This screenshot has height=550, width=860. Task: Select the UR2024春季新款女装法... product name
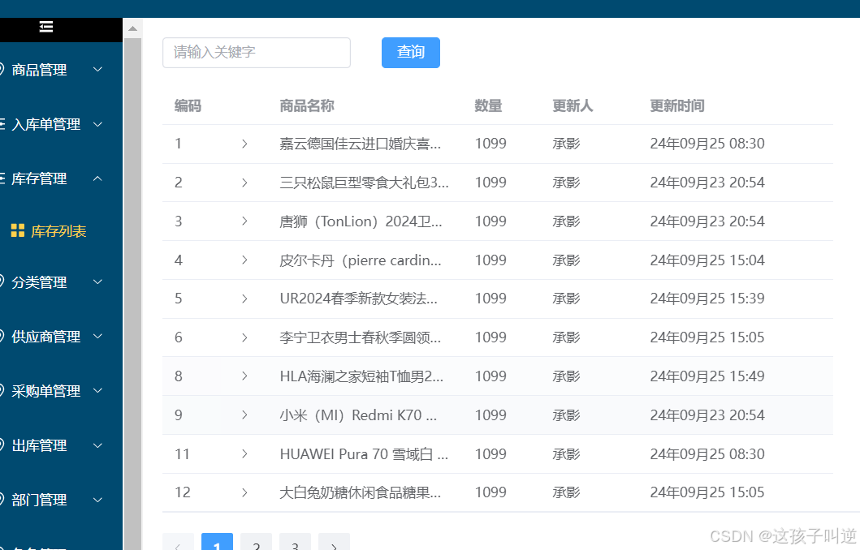click(x=359, y=299)
